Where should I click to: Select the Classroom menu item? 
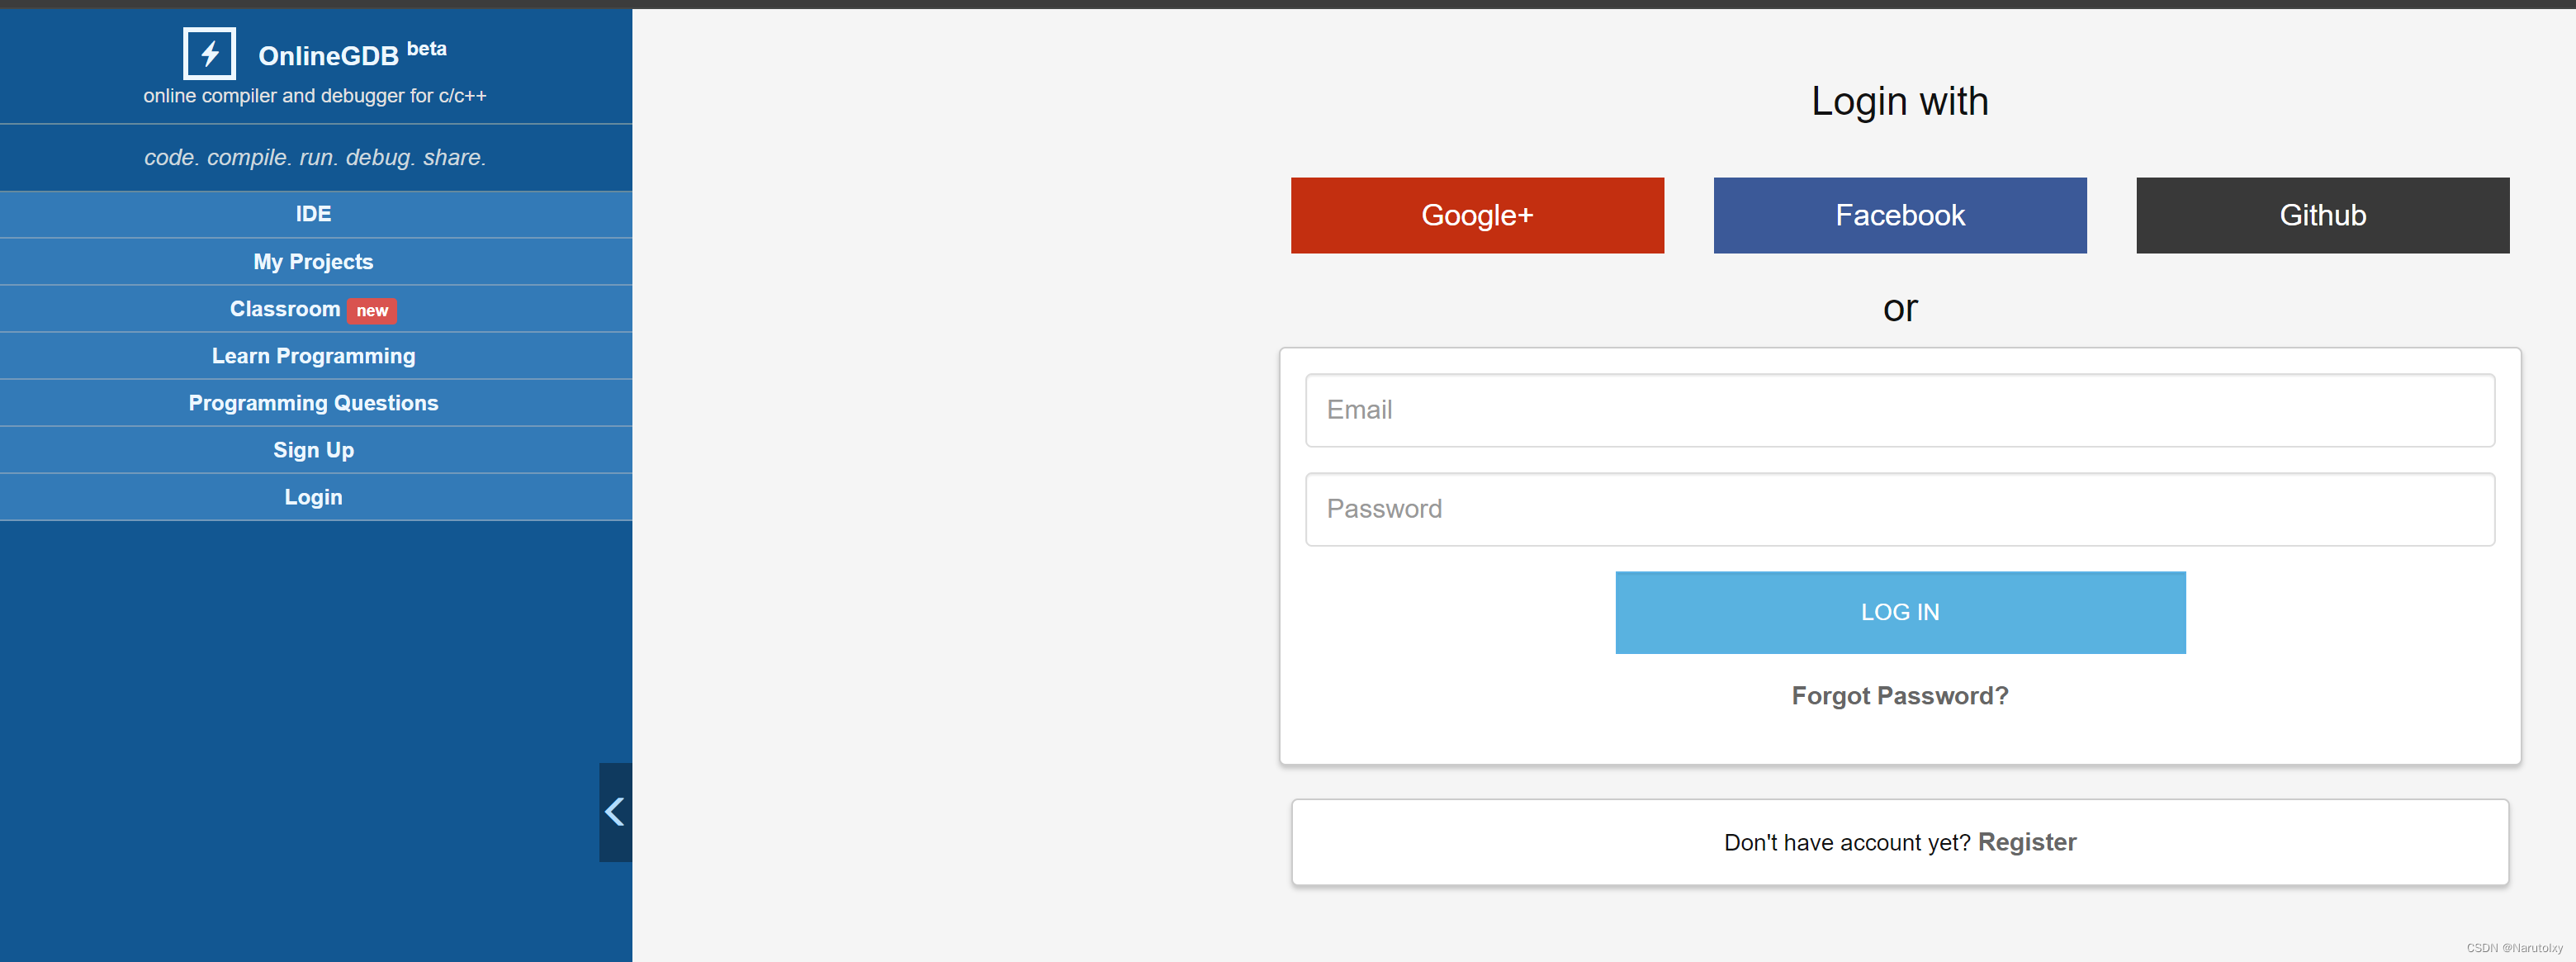312,307
